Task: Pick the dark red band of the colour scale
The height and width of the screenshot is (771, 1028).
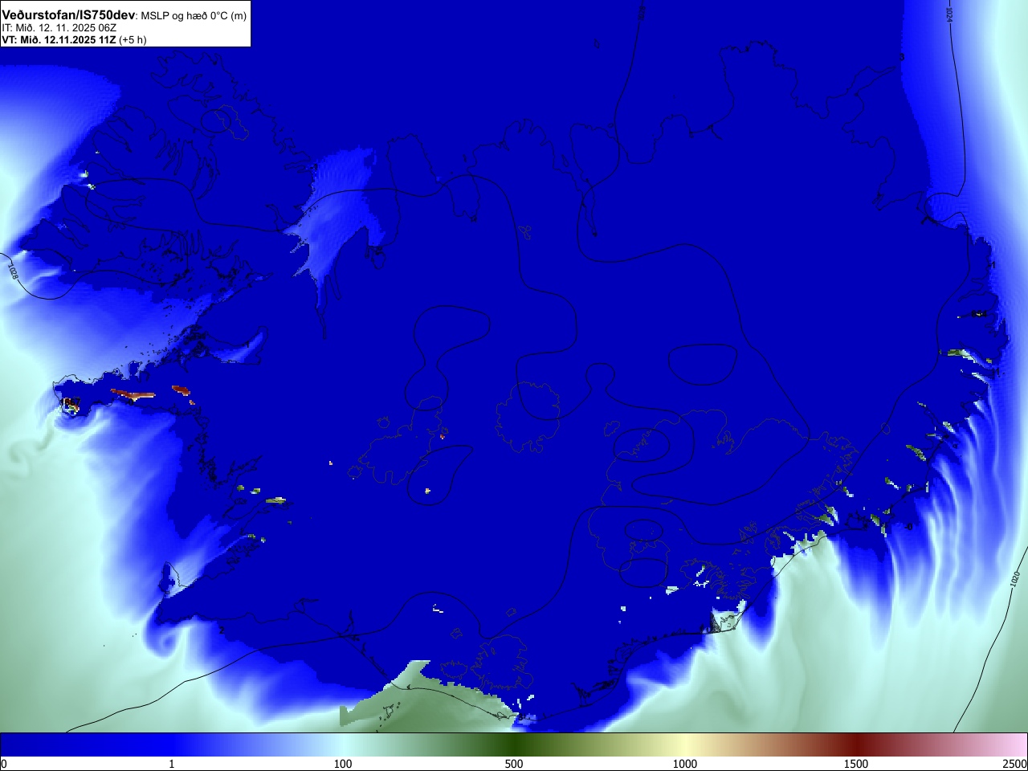Action: click(856, 744)
